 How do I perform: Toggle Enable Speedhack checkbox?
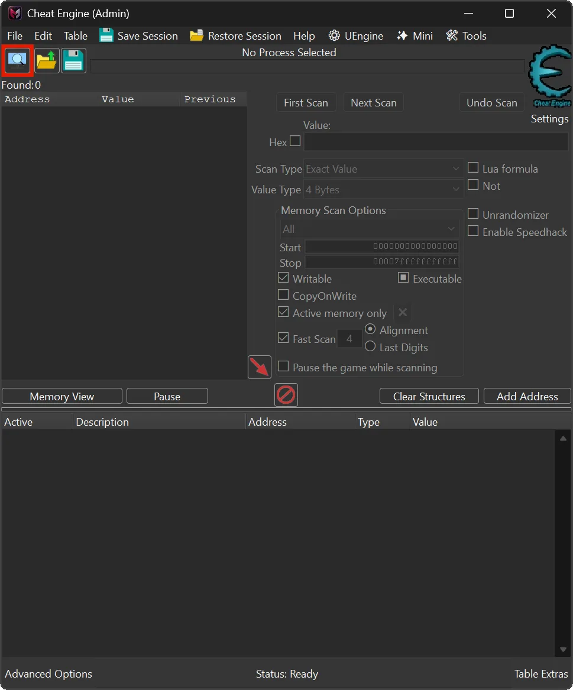pyautogui.click(x=473, y=231)
